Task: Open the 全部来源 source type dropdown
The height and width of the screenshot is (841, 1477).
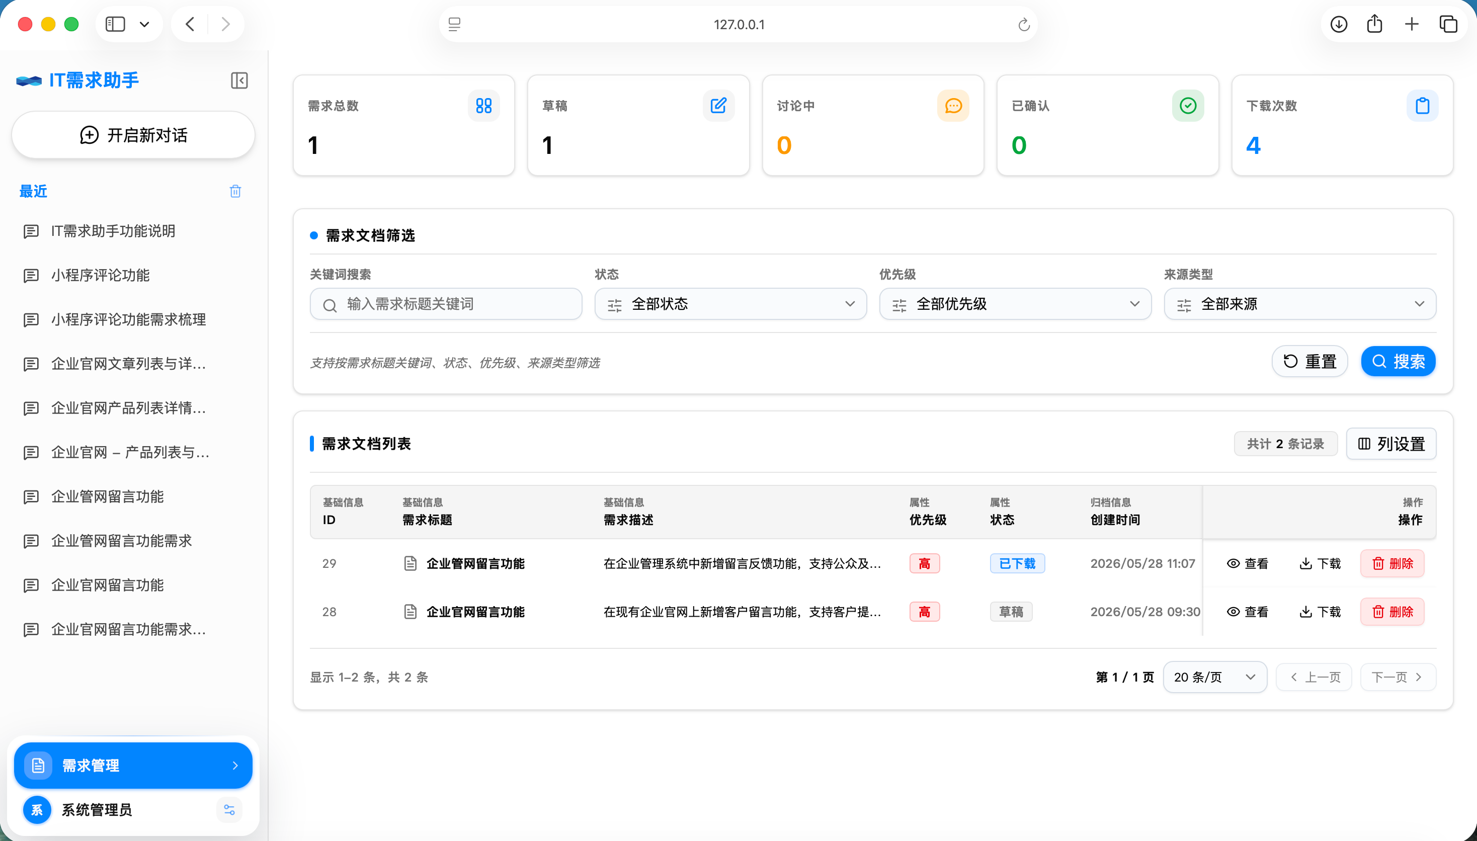Action: [1299, 304]
